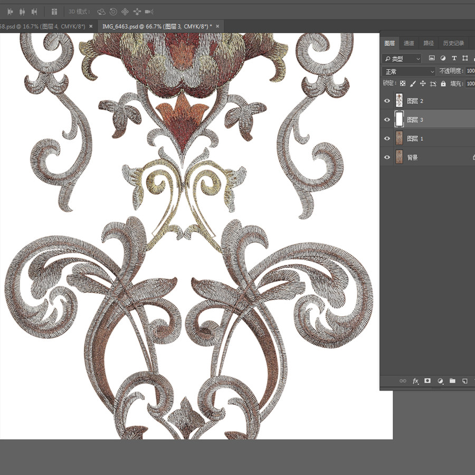
Task: Switch to the 历史记录 panel tab
Action: pyautogui.click(x=453, y=43)
